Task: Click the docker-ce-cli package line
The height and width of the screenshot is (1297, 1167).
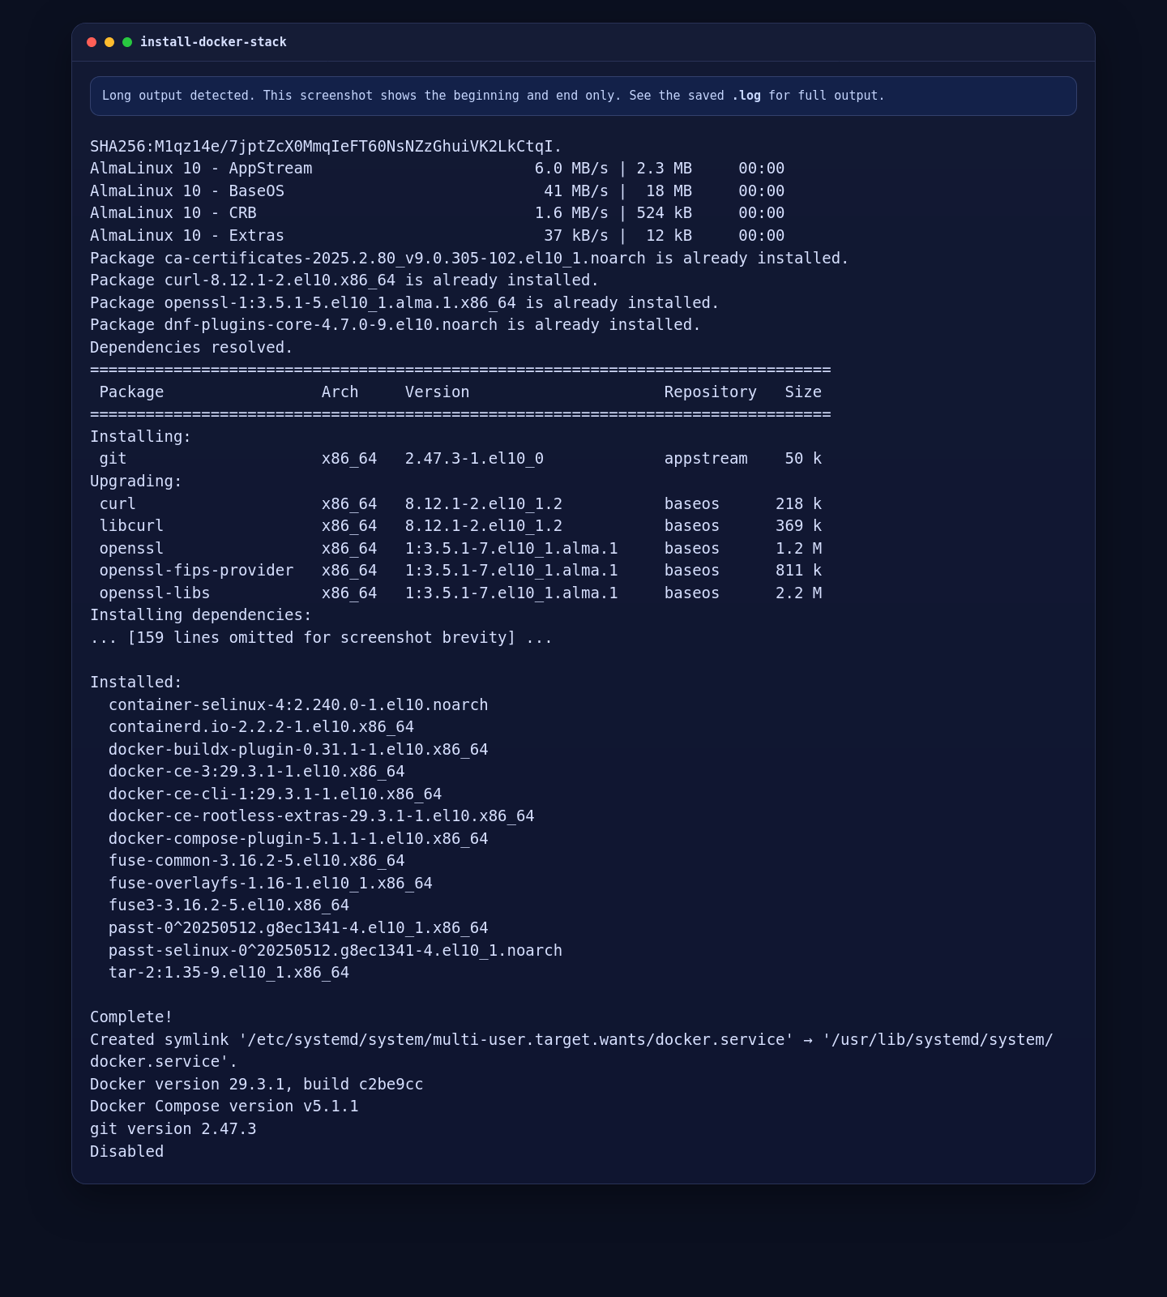Action: 276,794
